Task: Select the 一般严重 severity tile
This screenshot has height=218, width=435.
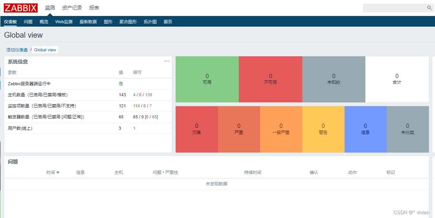Action: coord(281,129)
